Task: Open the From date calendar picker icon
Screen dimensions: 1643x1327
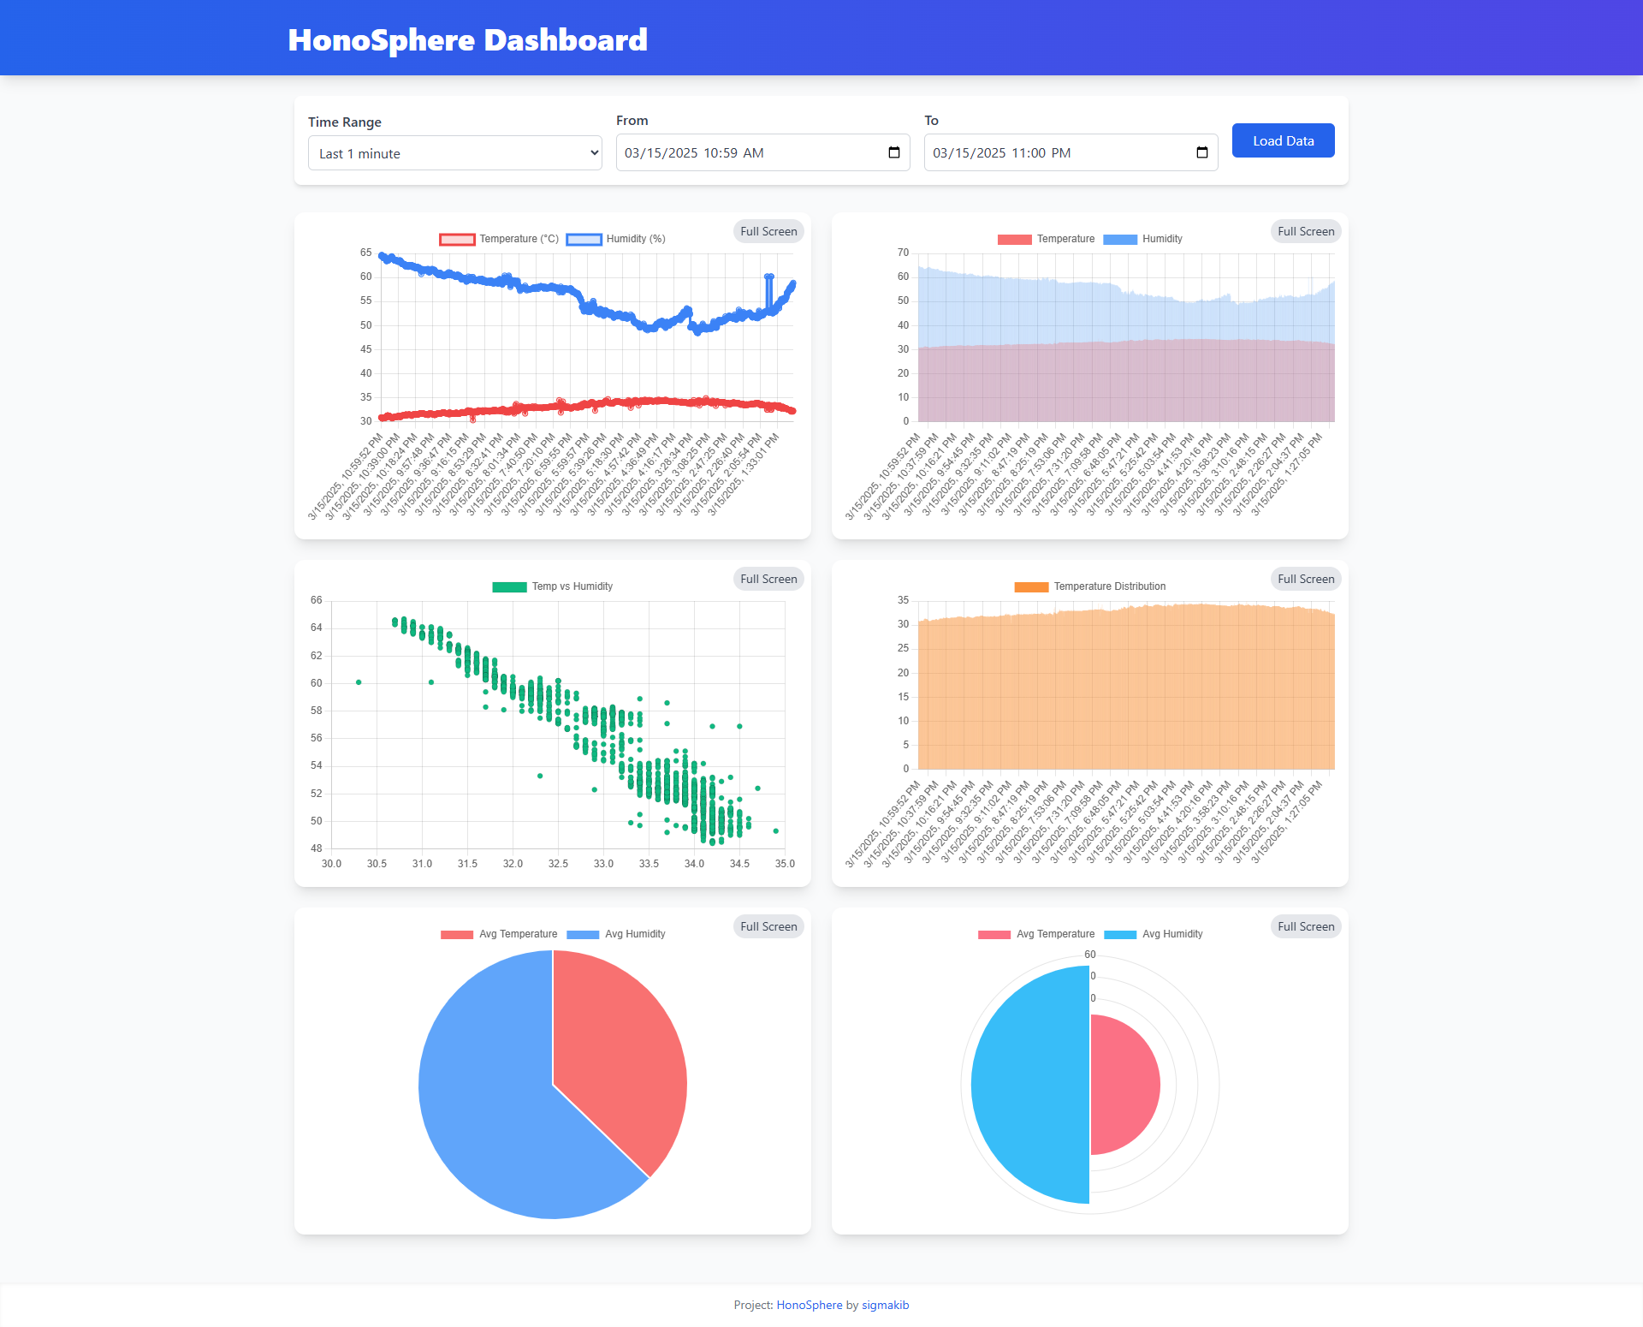Action: [x=894, y=152]
